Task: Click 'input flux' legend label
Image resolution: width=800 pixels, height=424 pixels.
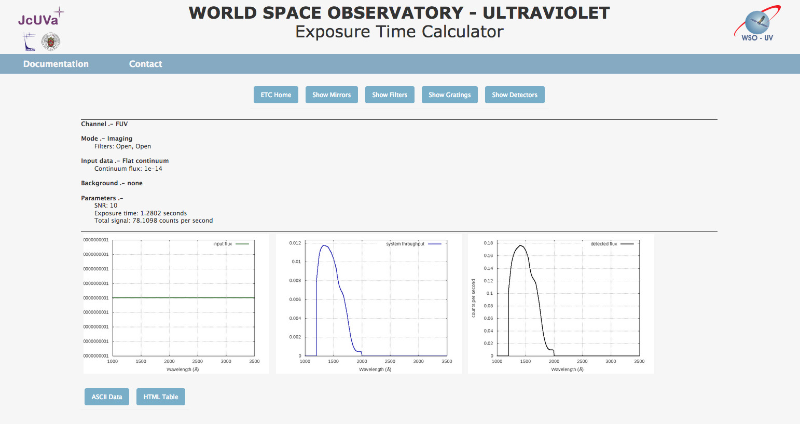Action: point(223,244)
